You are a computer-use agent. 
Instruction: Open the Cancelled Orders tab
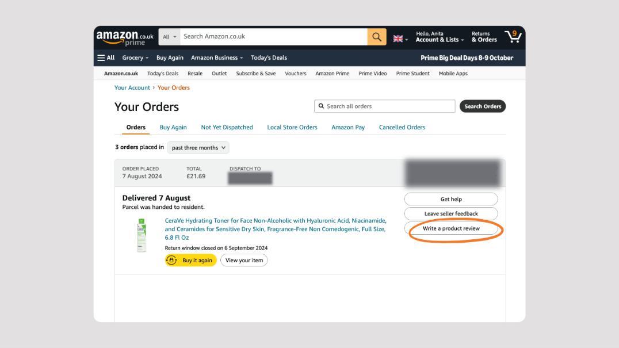pos(402,128)
